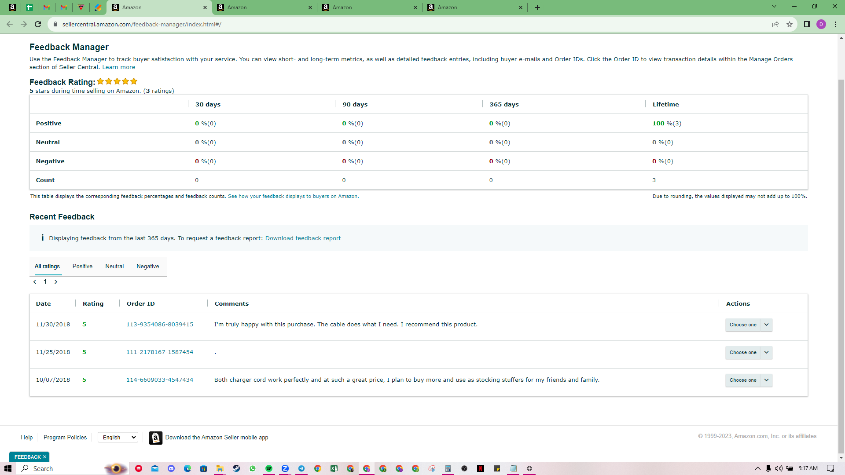The height and width of the screenshot is (475, 845).
Task: Close the FEEDBACK tag at bottom left
Action: 44,457
